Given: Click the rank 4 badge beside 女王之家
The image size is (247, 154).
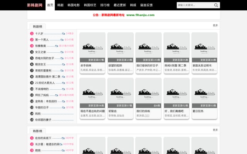Looking at the screenshot, I should coord(32,52).
